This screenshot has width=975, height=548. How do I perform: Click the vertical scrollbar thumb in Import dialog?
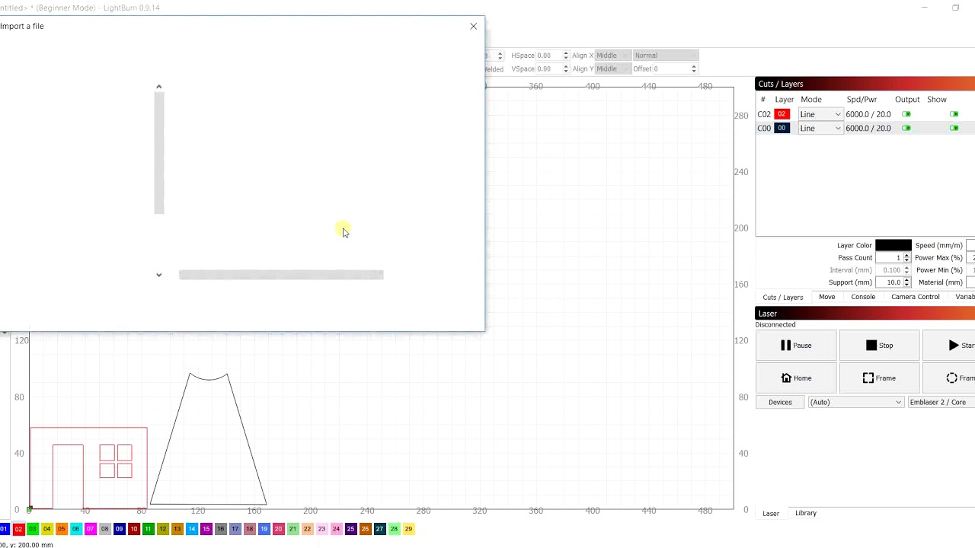159,152
